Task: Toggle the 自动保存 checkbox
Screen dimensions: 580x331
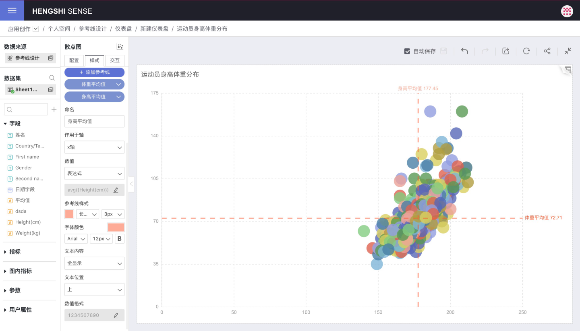Action: 407,51
